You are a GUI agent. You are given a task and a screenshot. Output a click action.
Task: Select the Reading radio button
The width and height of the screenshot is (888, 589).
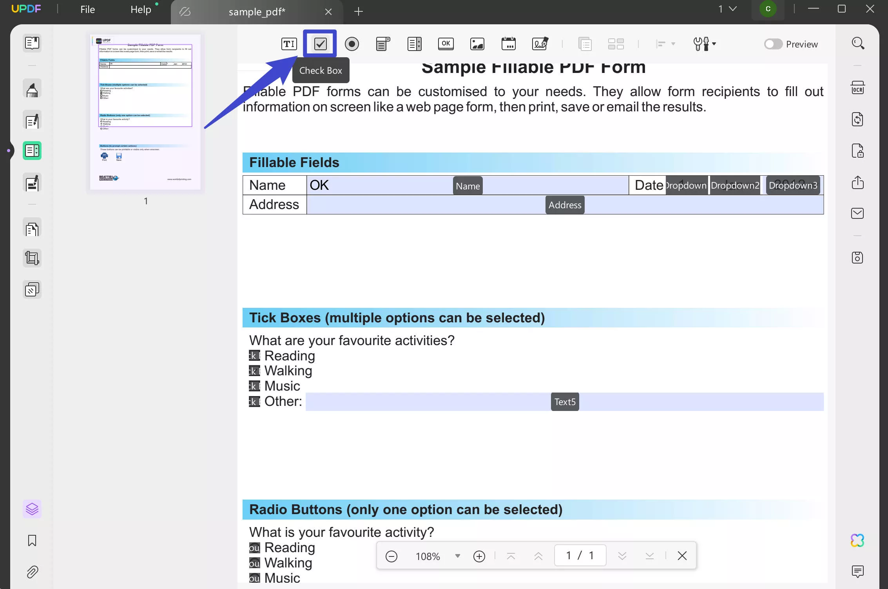point(254,547)
